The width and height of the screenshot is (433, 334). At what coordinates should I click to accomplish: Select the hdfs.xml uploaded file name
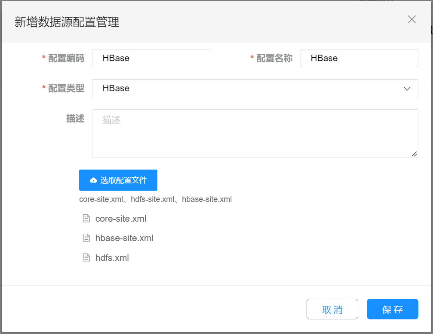point(112,258)
